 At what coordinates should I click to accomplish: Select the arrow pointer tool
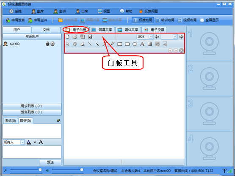[68, 44]
